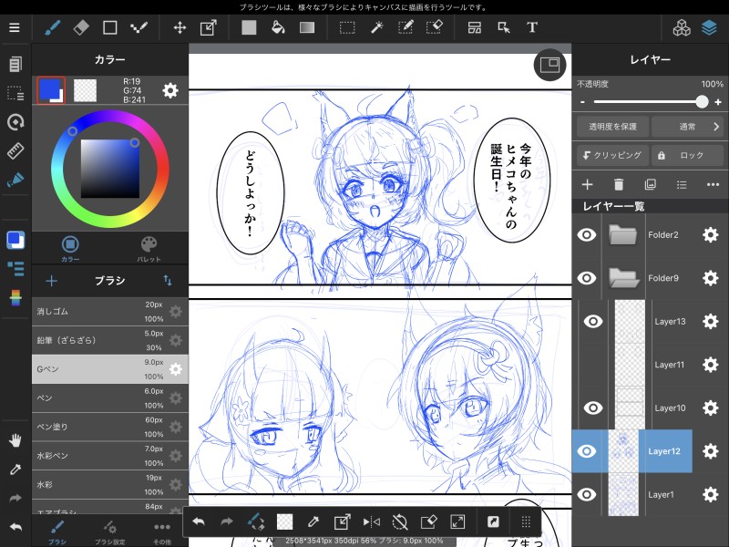
Task: Toggle visibility of Layer12
Action: (587, 451)
